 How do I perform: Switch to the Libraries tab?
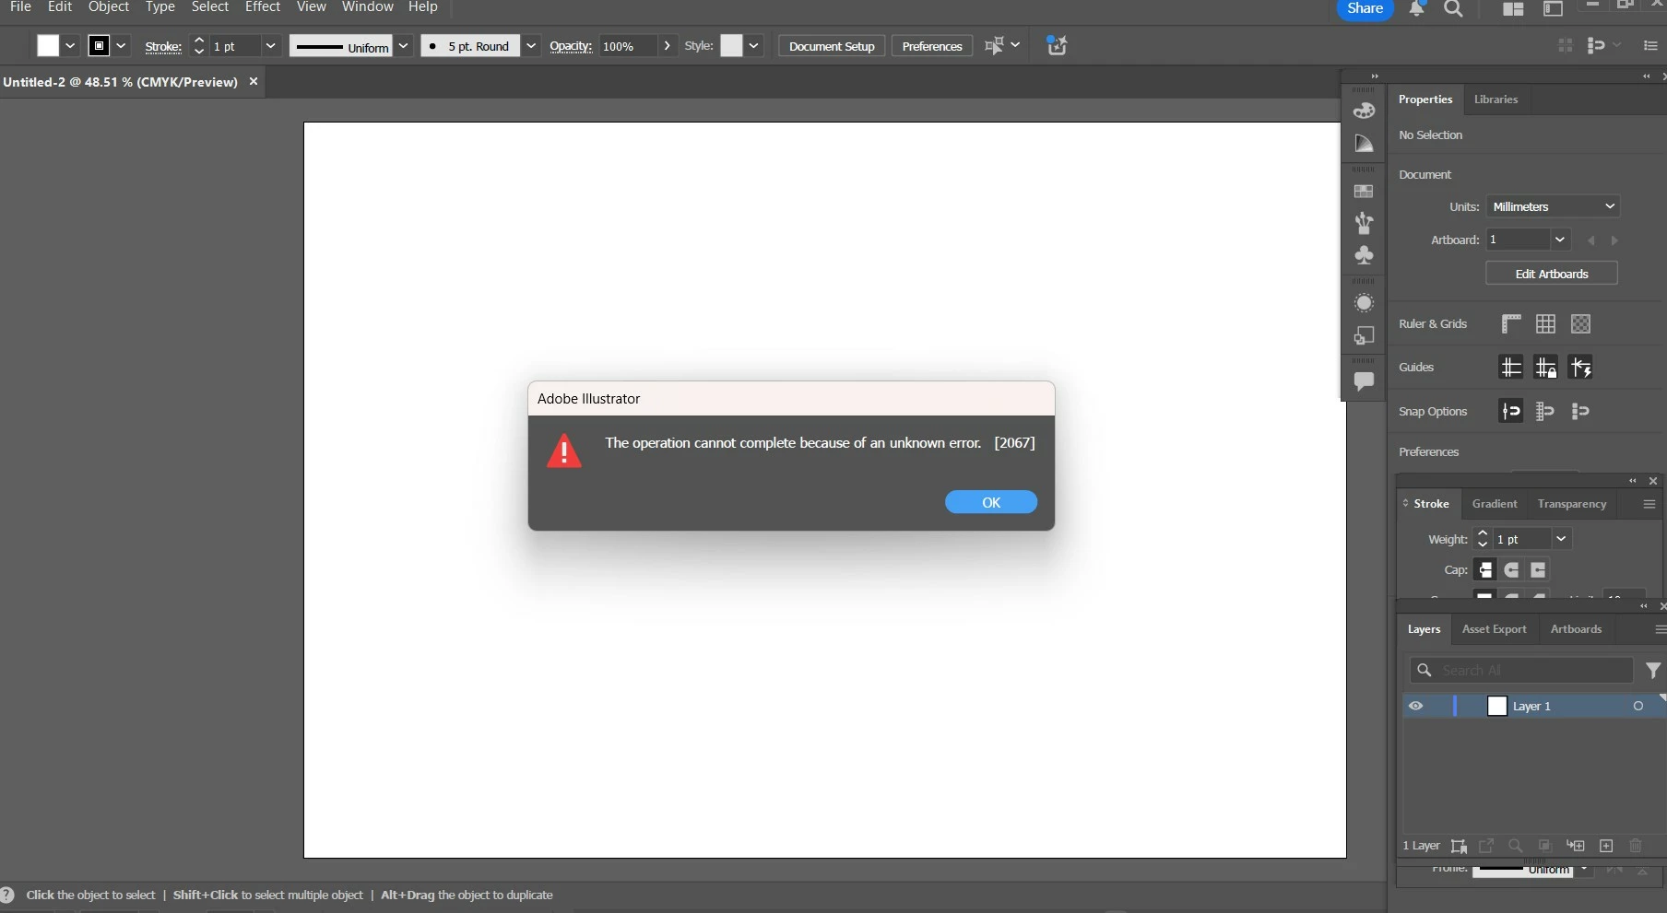pyautogui.click(x=1496, y=99)
